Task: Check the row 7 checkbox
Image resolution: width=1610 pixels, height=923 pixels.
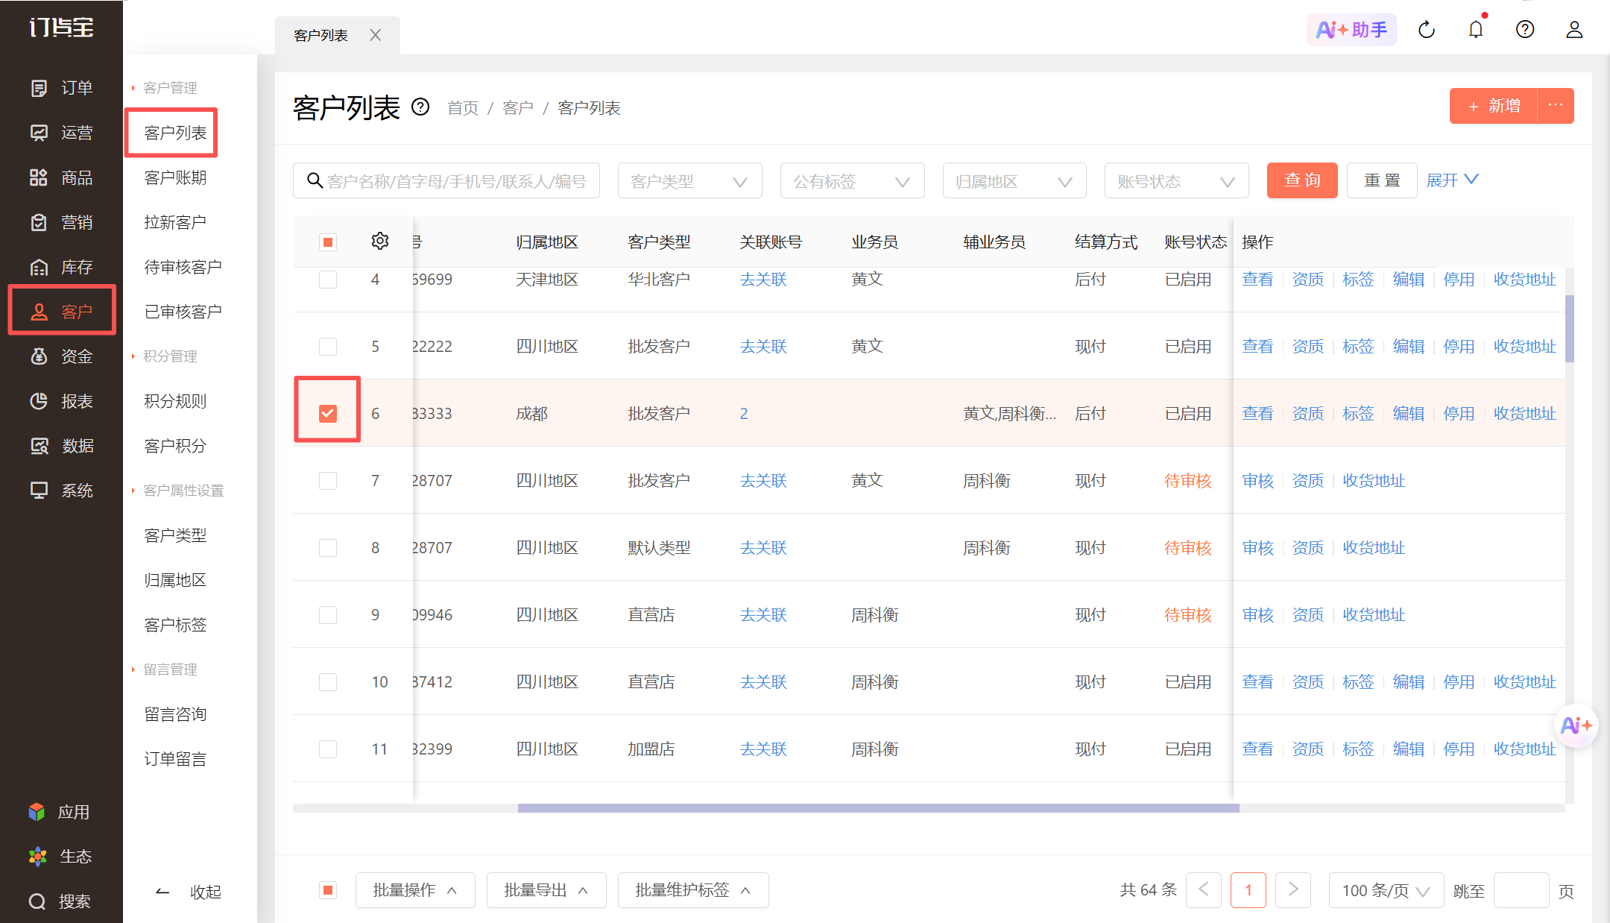Action: tap(328, 481)
